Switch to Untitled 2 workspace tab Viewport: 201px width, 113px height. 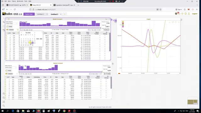tap(41, 14)
